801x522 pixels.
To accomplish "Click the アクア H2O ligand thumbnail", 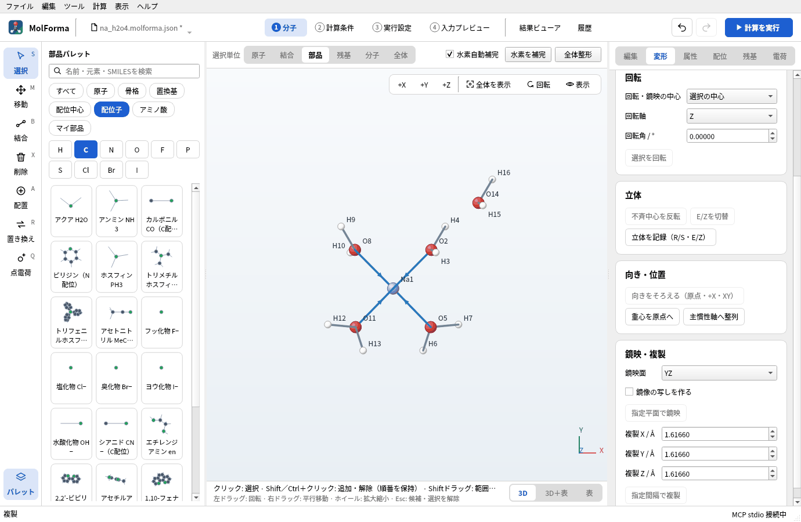I will [71, 211].
